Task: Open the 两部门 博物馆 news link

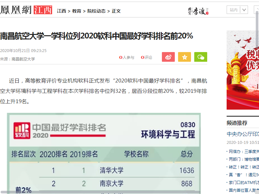Action: pyautogui.click(x=243, y=159)
